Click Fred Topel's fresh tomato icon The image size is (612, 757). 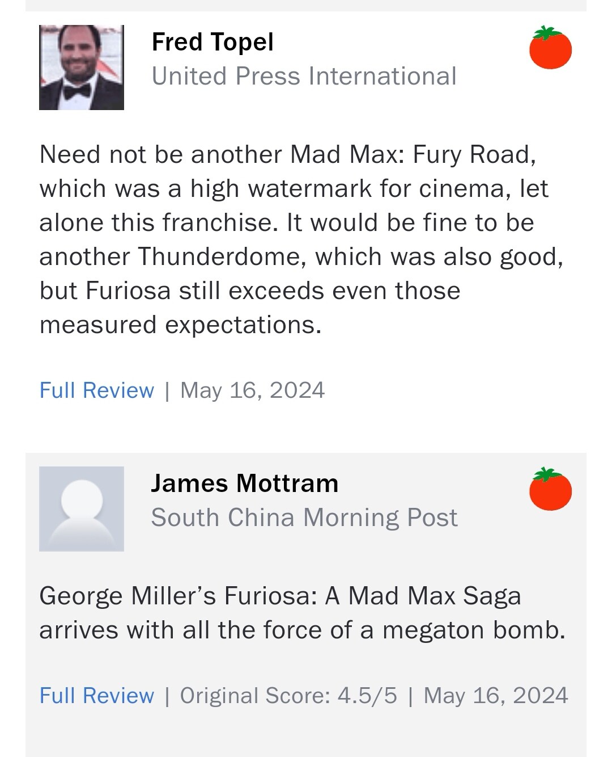tap(550, 48)
